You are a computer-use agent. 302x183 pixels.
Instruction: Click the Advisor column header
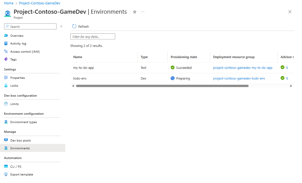287,57
